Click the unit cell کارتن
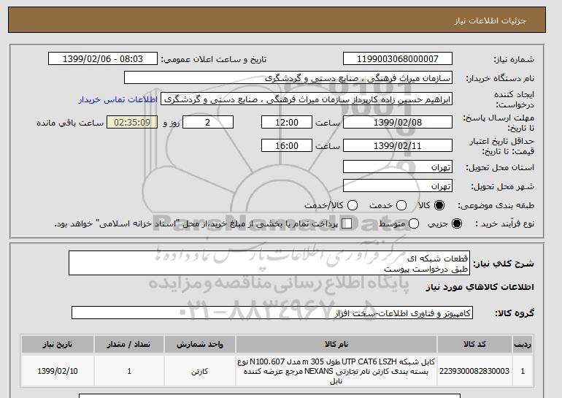562x398 pixels. 200,371
